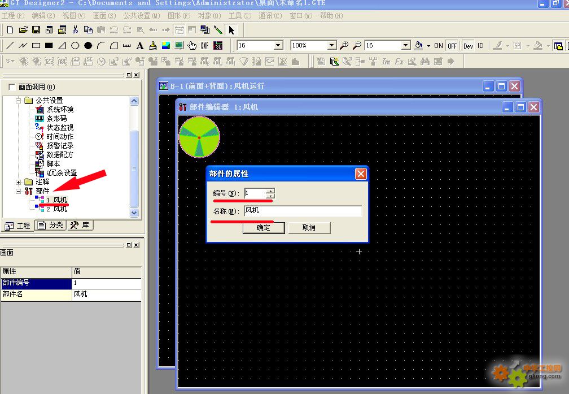Screen dimensions: 569x394
Task: Select tree item 2 风机
Action: (x=56, y=209)
